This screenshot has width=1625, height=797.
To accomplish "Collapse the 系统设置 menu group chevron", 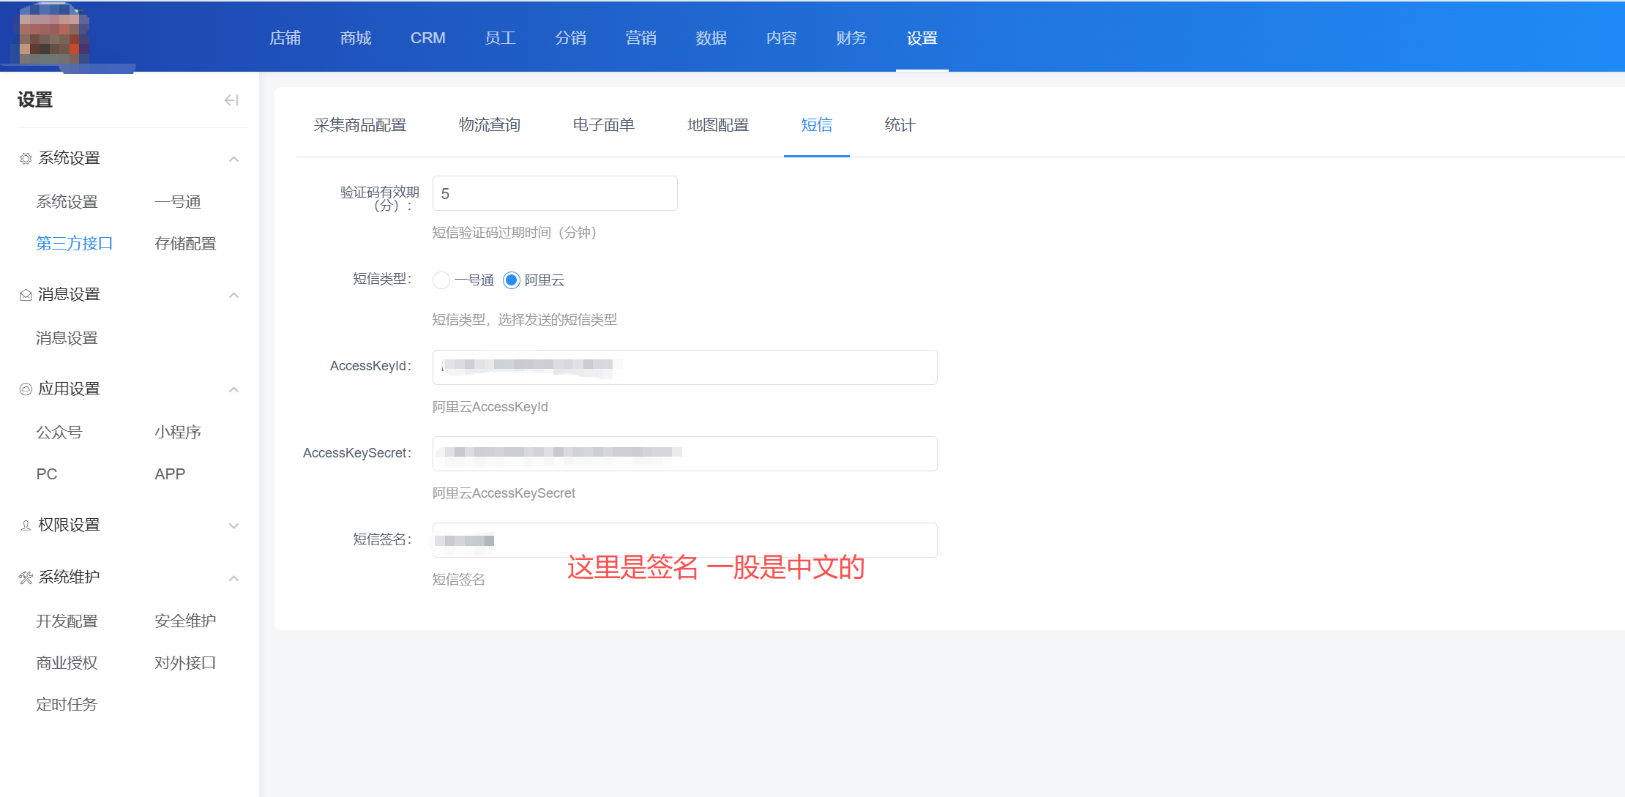I will (234, 159).
